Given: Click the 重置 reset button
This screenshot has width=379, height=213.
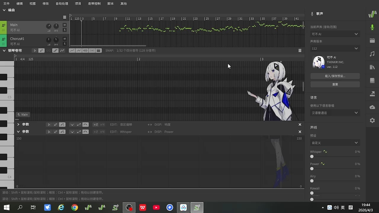Looking at the screenshot, I should pyautogui.click(x=335, y=84).
